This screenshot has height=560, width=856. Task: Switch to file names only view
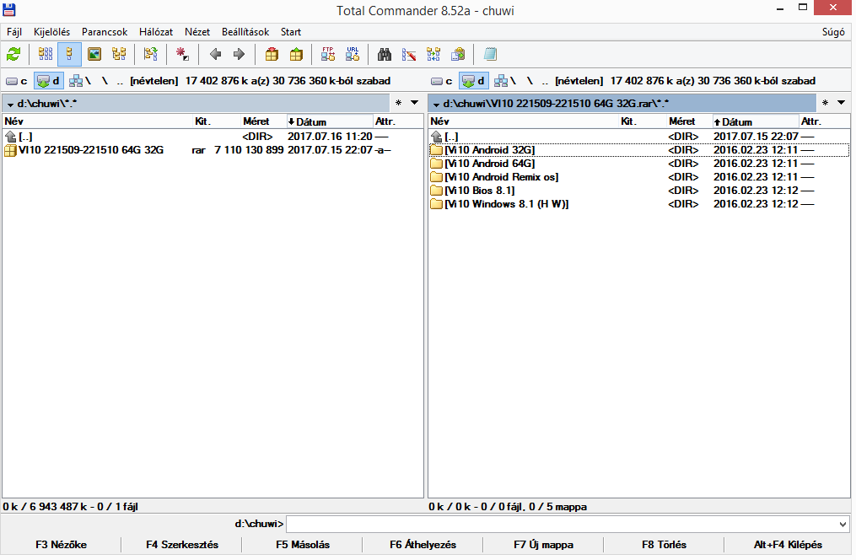pos(46,54)
